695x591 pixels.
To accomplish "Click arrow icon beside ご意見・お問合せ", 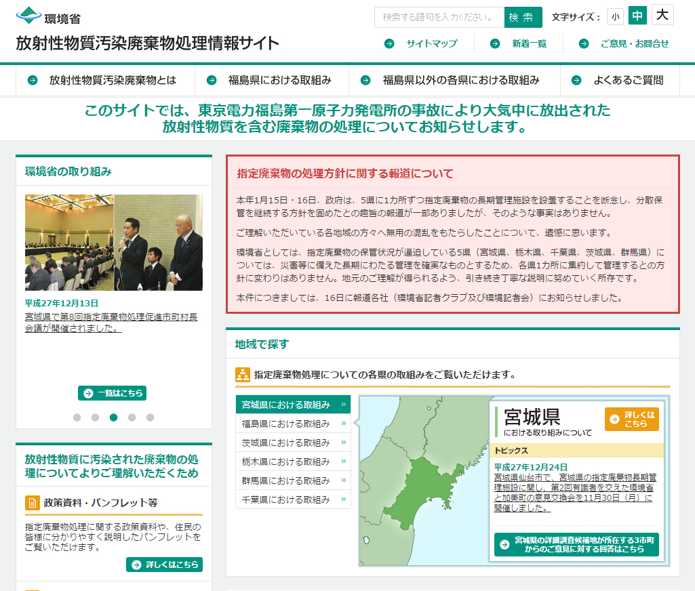I will coord(584,43).
